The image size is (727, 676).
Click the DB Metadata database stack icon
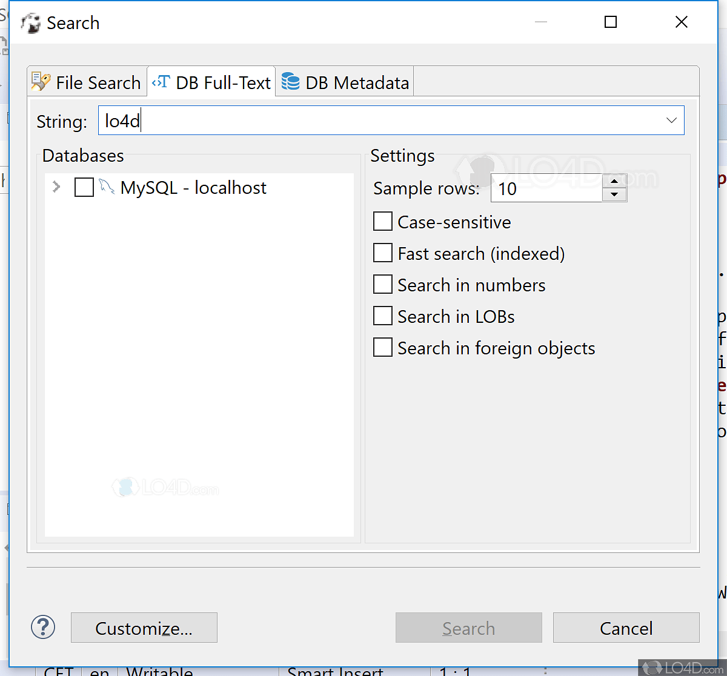[290, 81]
